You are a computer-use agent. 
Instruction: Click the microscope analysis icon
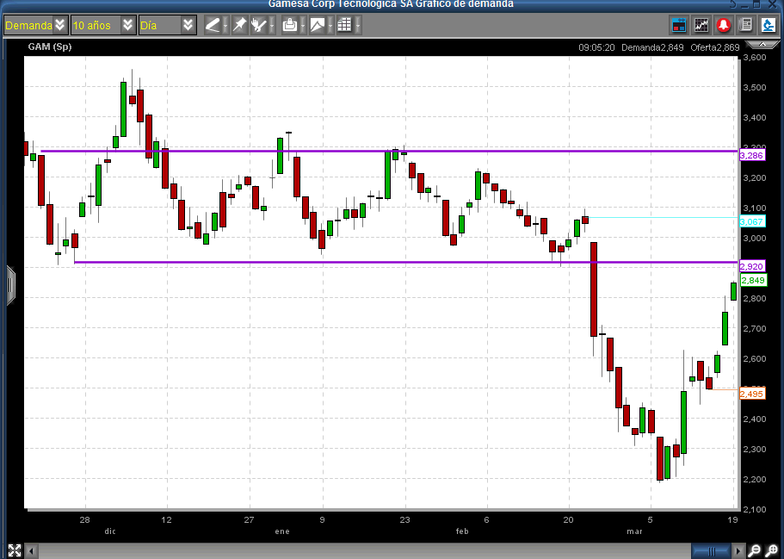768,25
